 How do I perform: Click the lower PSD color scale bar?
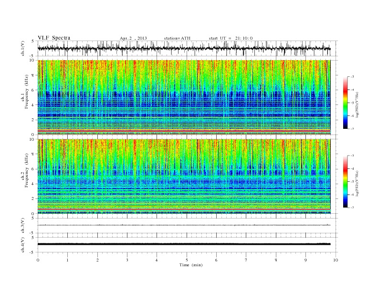(x=345, y=181)
